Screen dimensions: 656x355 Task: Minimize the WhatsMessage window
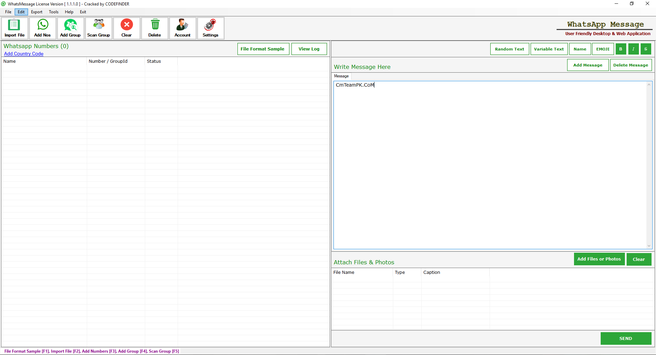coord(616,4)
